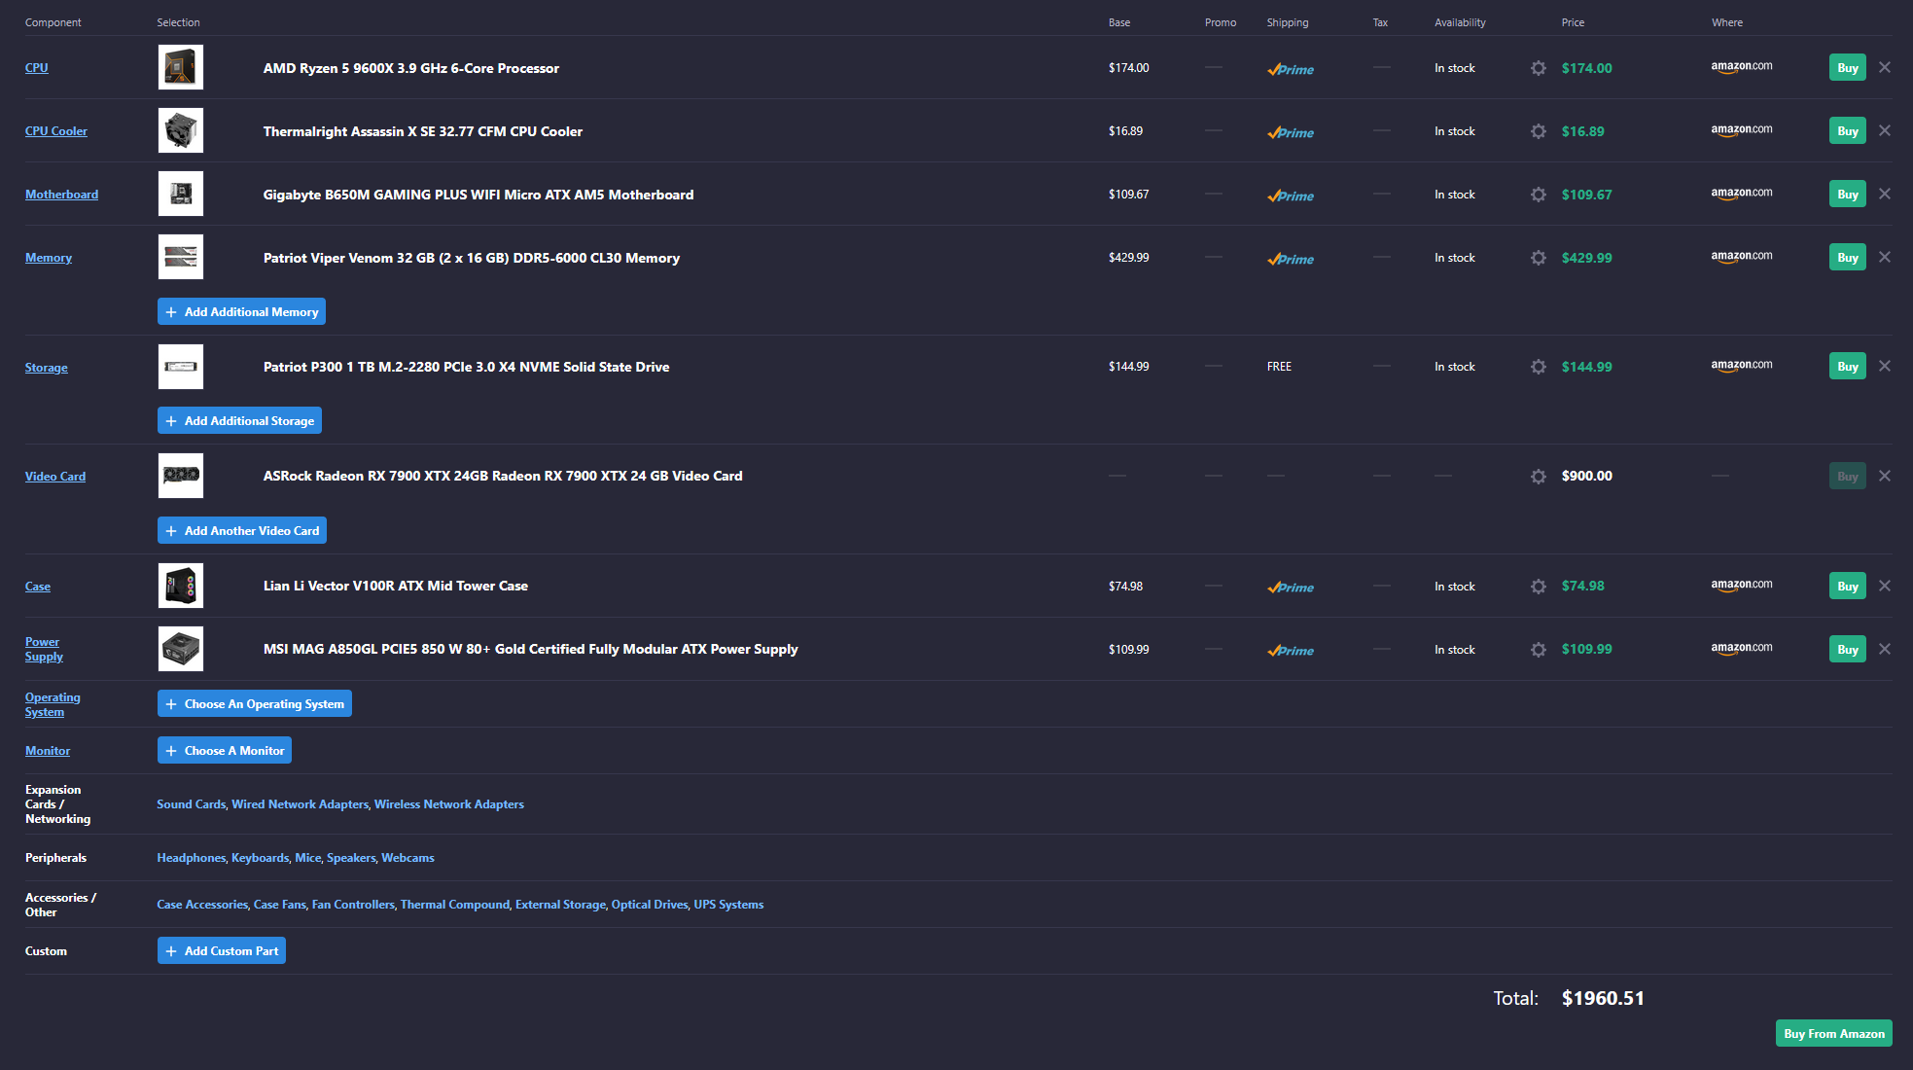Open price settings gear for the Power Supply row
Image resolution: width=1913 pixels, height=1070 pixels.
(1538, 650)
